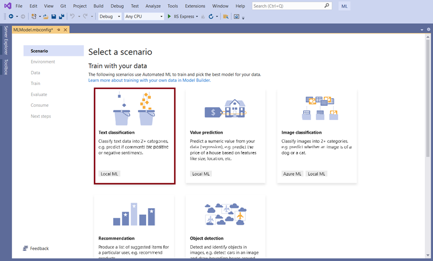Open the Refresh browser dropdown arrow
This screenshot has height=261, width=433.
point(217,17)
